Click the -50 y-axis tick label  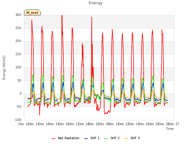(x=19, y=107)
